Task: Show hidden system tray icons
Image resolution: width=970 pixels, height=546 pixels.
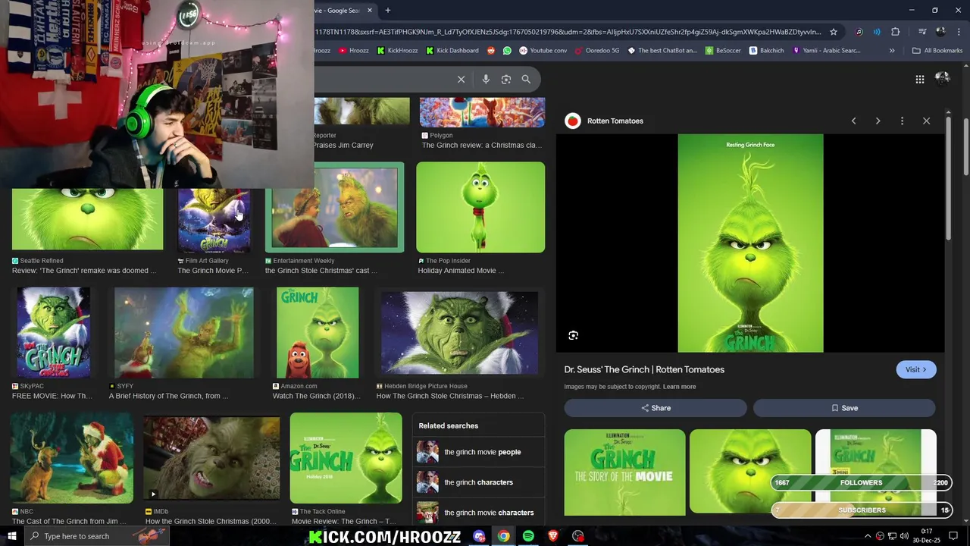Action: 868,536
